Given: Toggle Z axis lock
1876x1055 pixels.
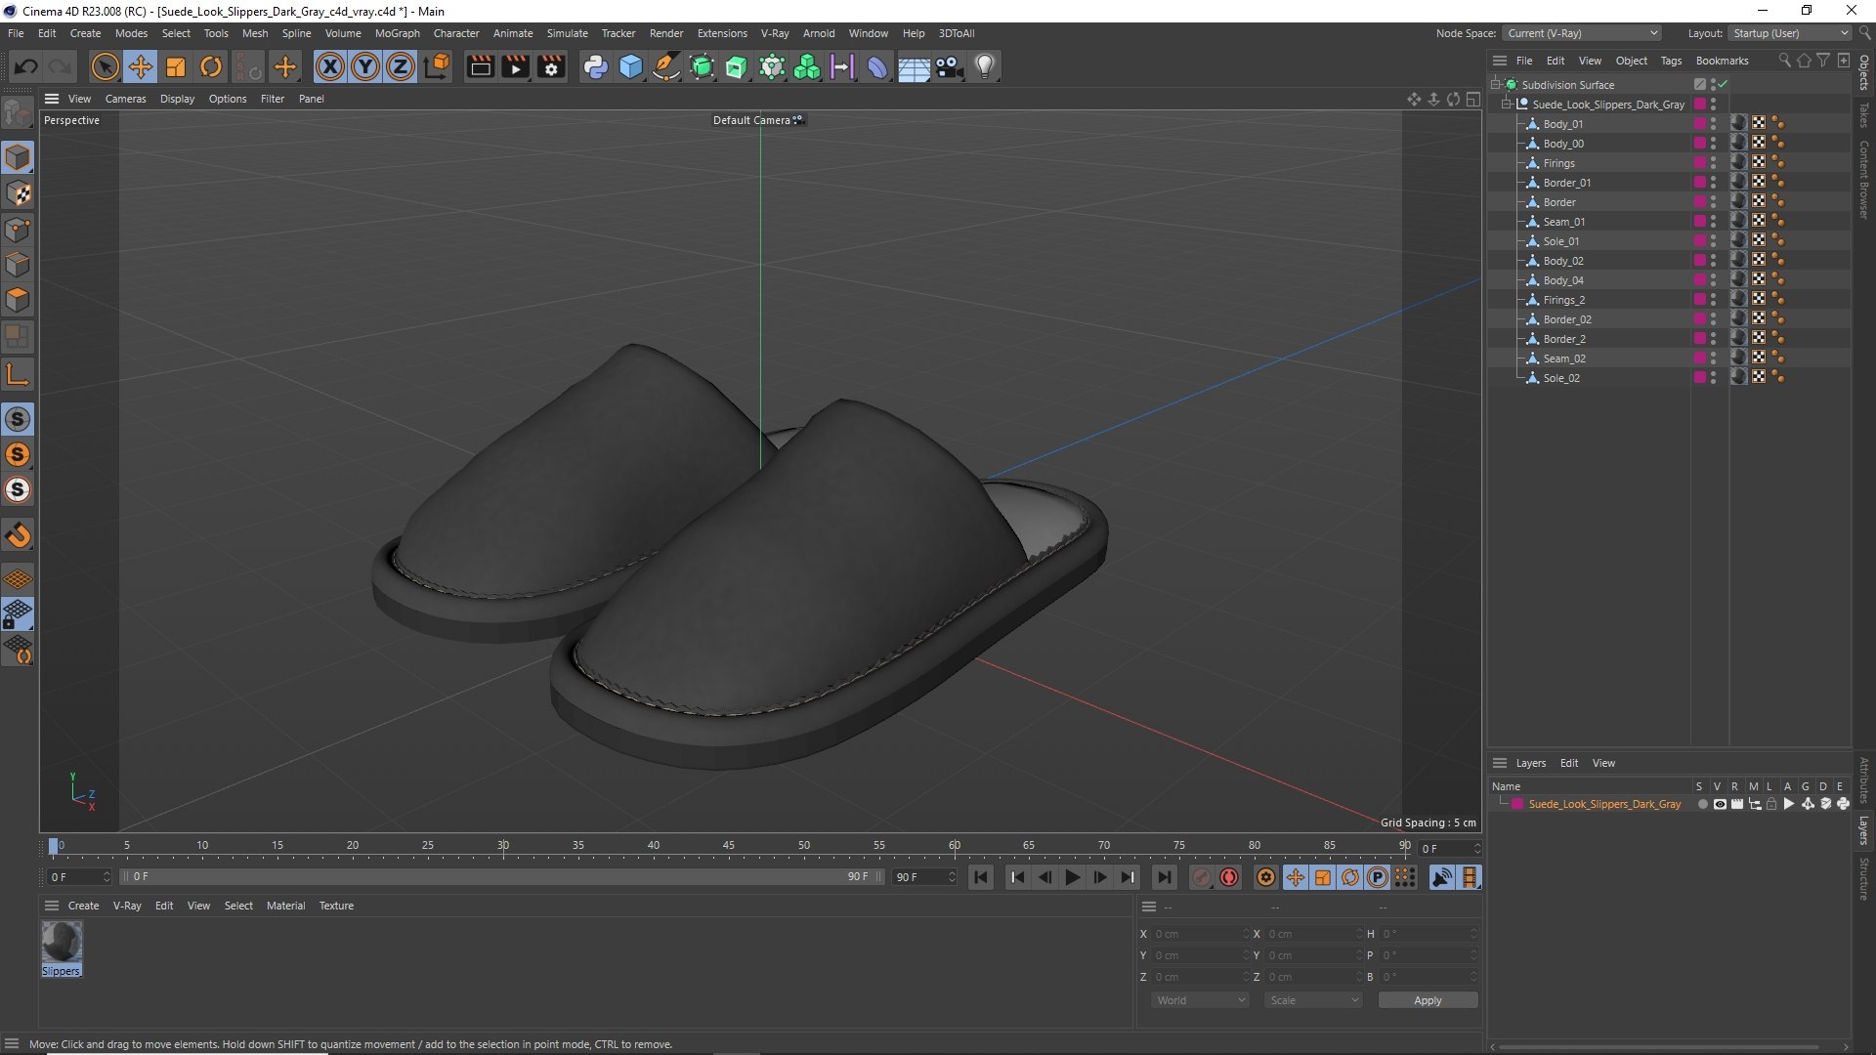Looking at the screenshot, I should pos(401,66).
